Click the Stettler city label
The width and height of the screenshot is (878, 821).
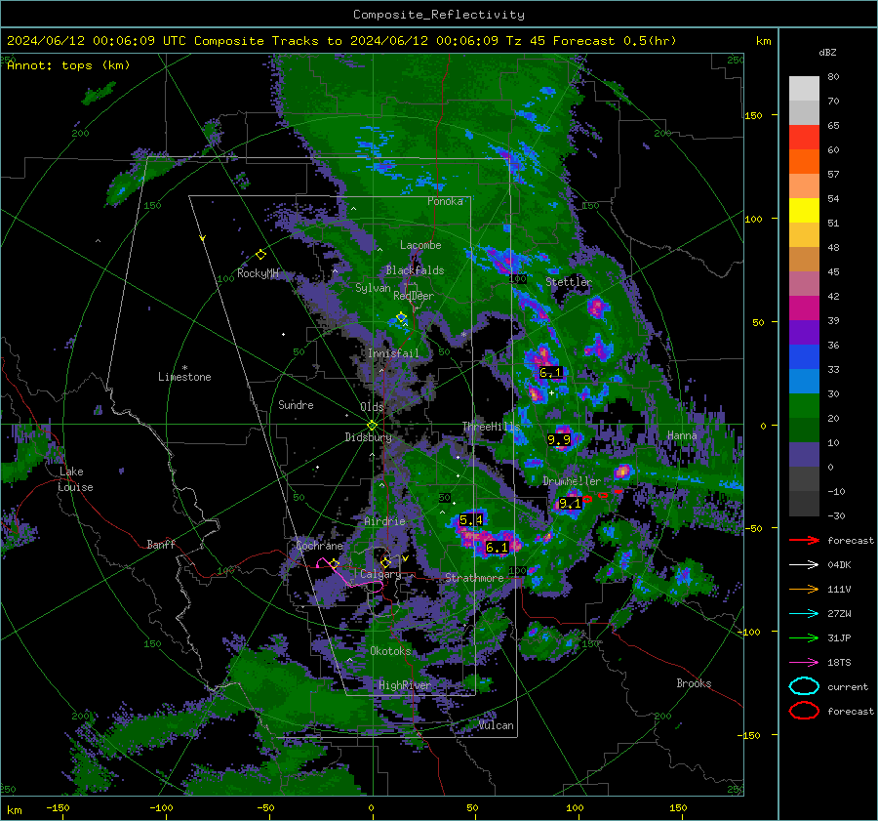[569, 282]
